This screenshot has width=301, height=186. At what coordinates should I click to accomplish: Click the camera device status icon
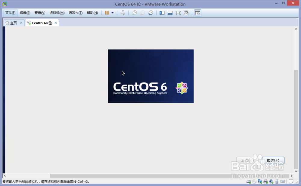282,181
